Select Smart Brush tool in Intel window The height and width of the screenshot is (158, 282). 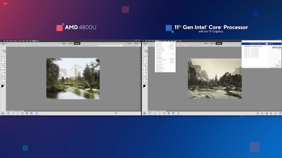(x=144, y=61)
